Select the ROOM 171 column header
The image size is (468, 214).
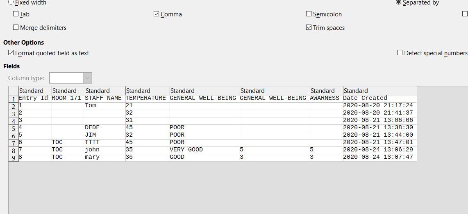68,91
